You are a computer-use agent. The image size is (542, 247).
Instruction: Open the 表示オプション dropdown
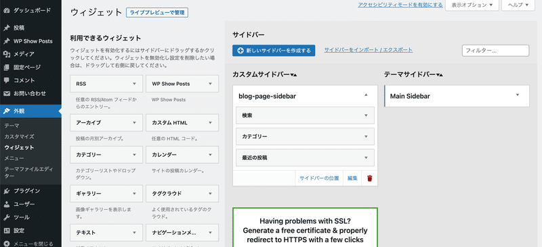coord(472,5)
